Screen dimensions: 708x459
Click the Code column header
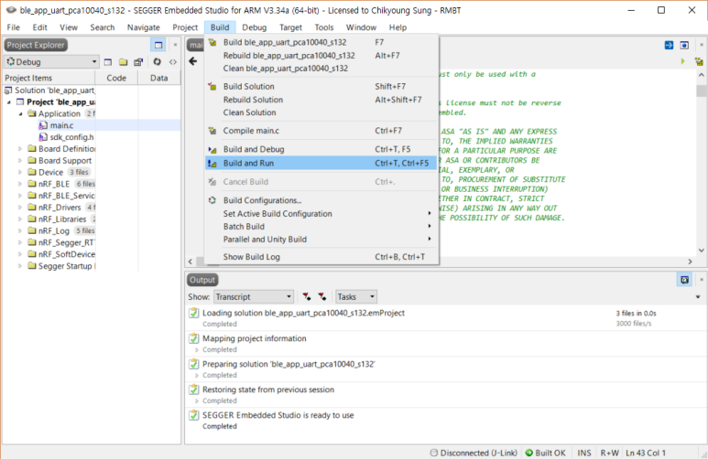[x=116, y=78]
